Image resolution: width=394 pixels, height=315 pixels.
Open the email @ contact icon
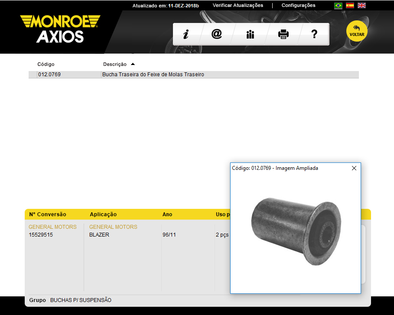pos(217,34)
